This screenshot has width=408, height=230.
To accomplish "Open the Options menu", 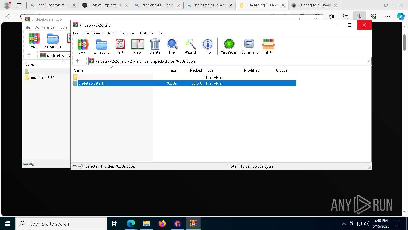I will (x=147, y=33).
